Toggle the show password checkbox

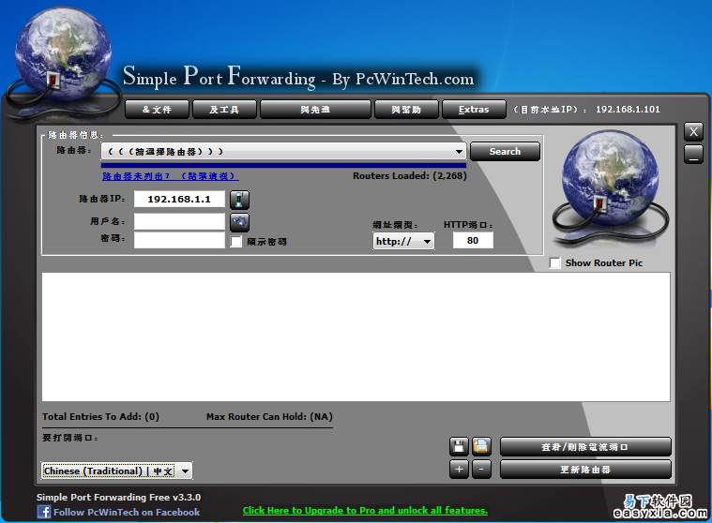(236, 241)
